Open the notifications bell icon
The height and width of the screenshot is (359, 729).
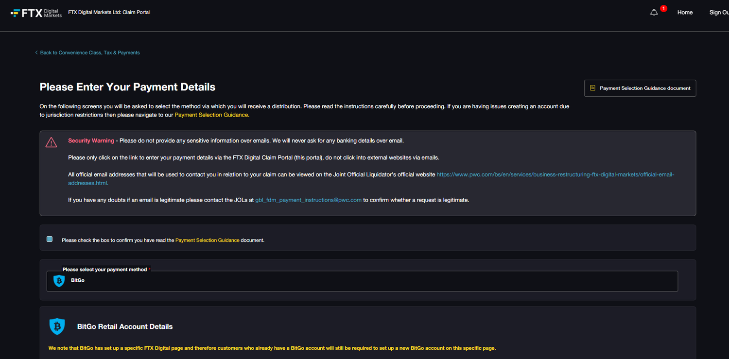tap(654, 13)
